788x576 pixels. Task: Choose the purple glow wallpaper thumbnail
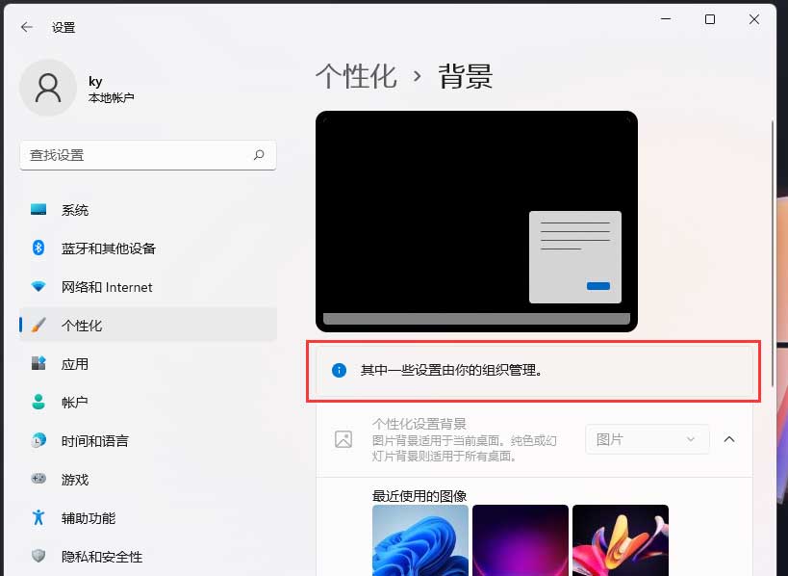tap(521, 539)
